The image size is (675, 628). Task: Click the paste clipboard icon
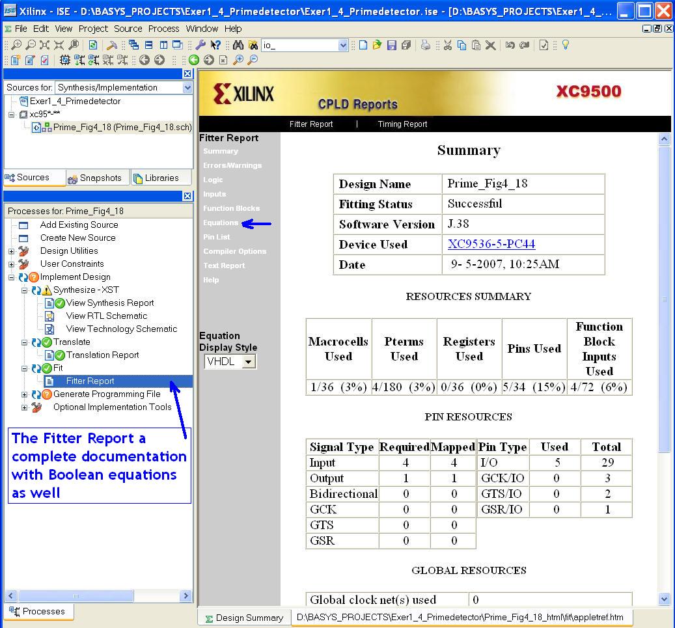[x=476, y=45]
